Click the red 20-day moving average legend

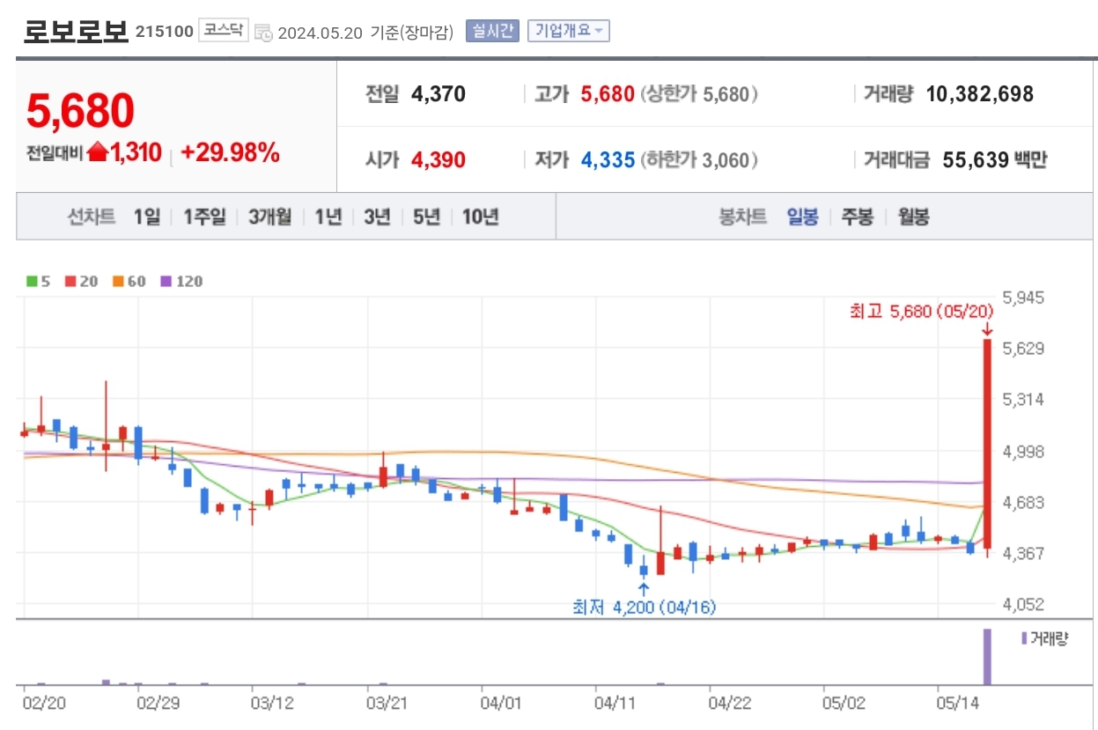[81, 282]
